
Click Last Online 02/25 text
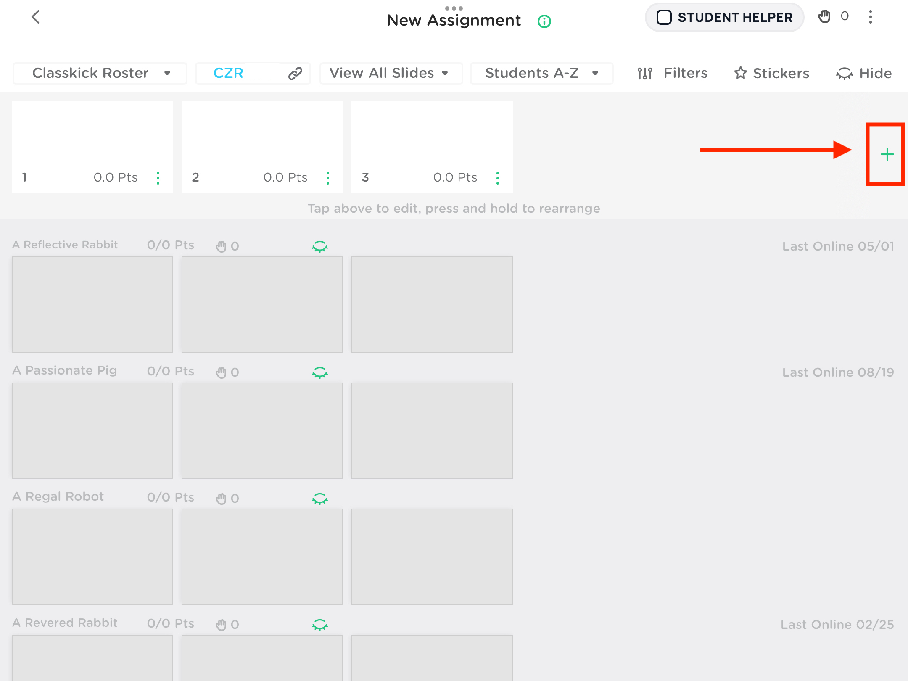click(x=837, y=625)
